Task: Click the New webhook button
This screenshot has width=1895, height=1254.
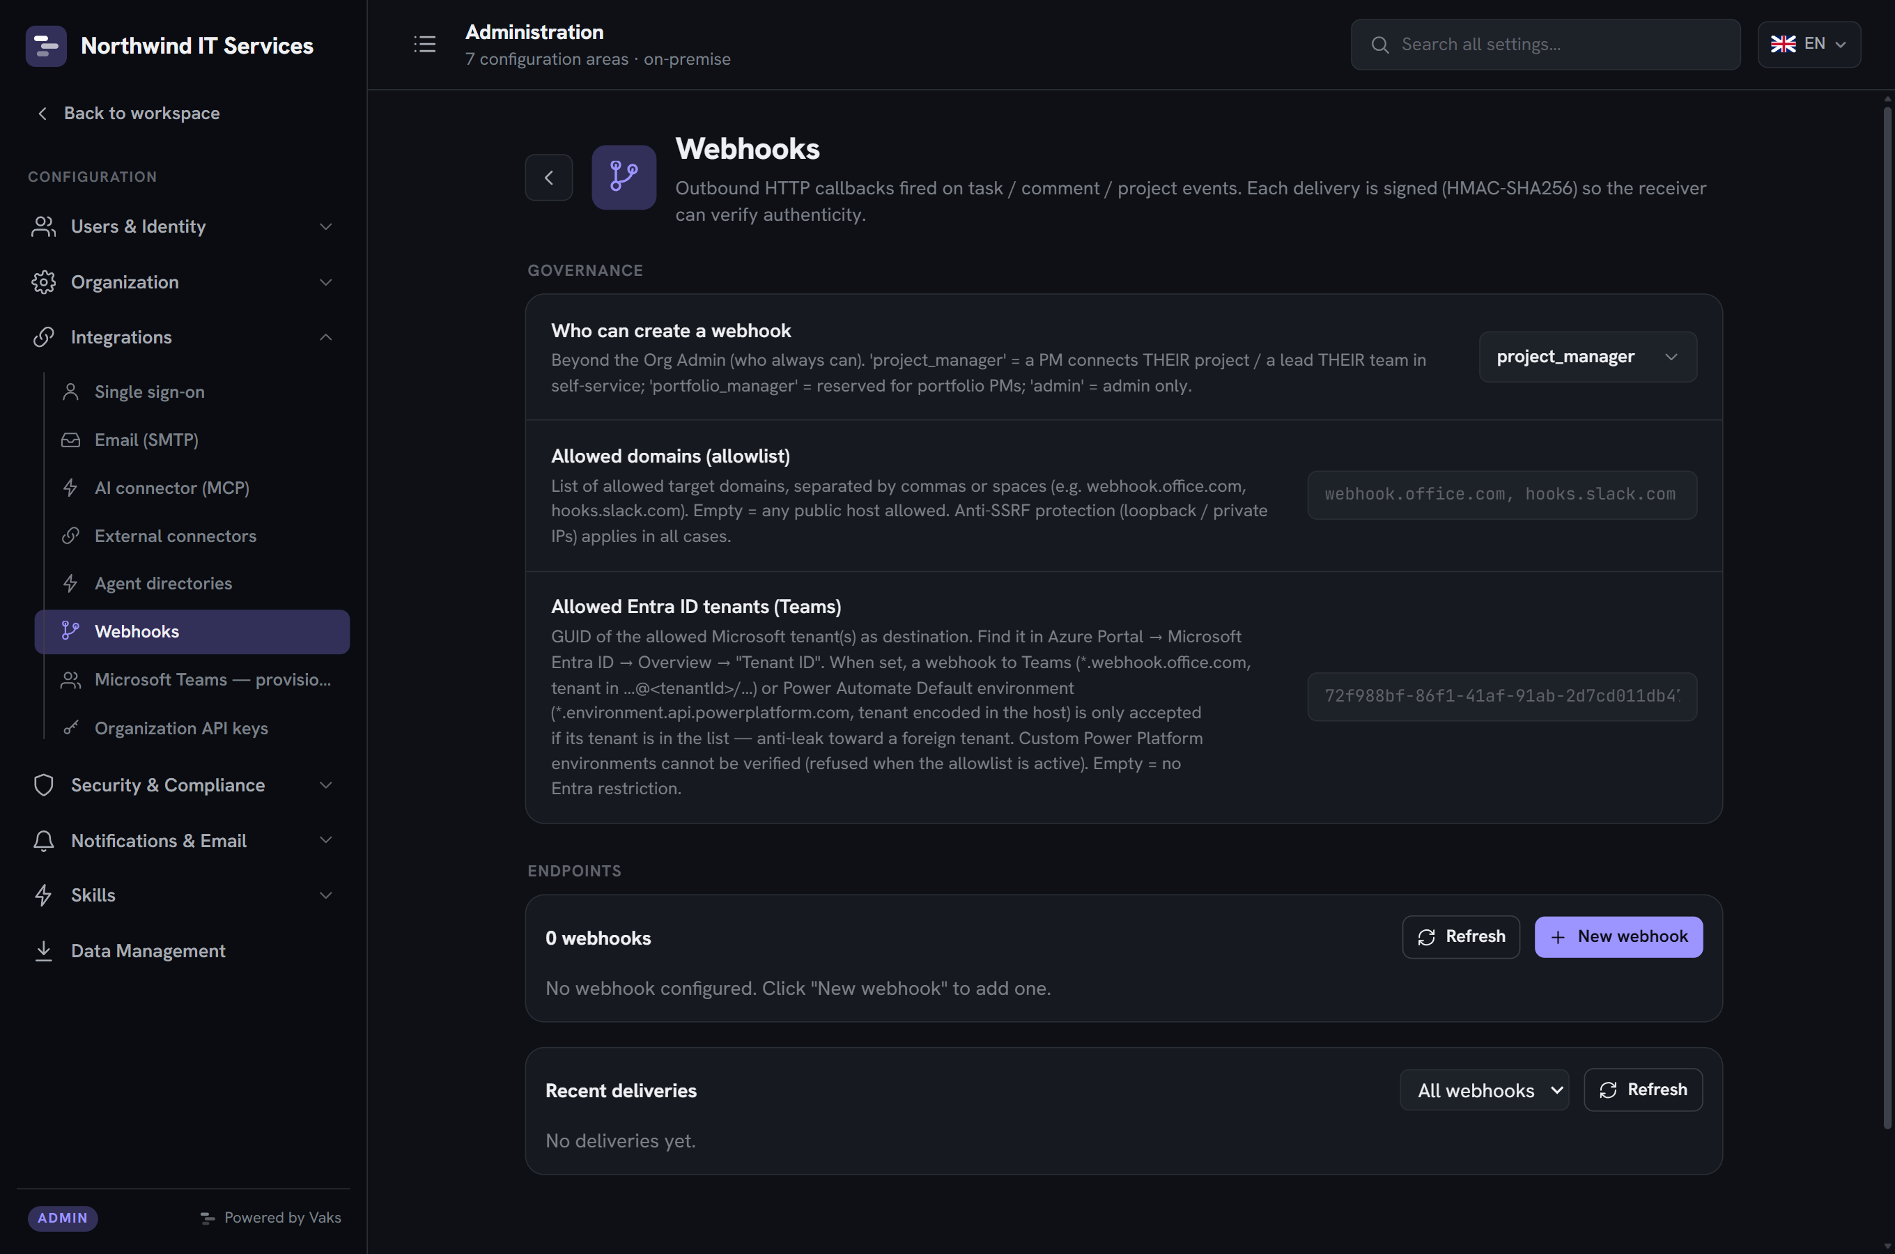Action: coord(1618,937)
